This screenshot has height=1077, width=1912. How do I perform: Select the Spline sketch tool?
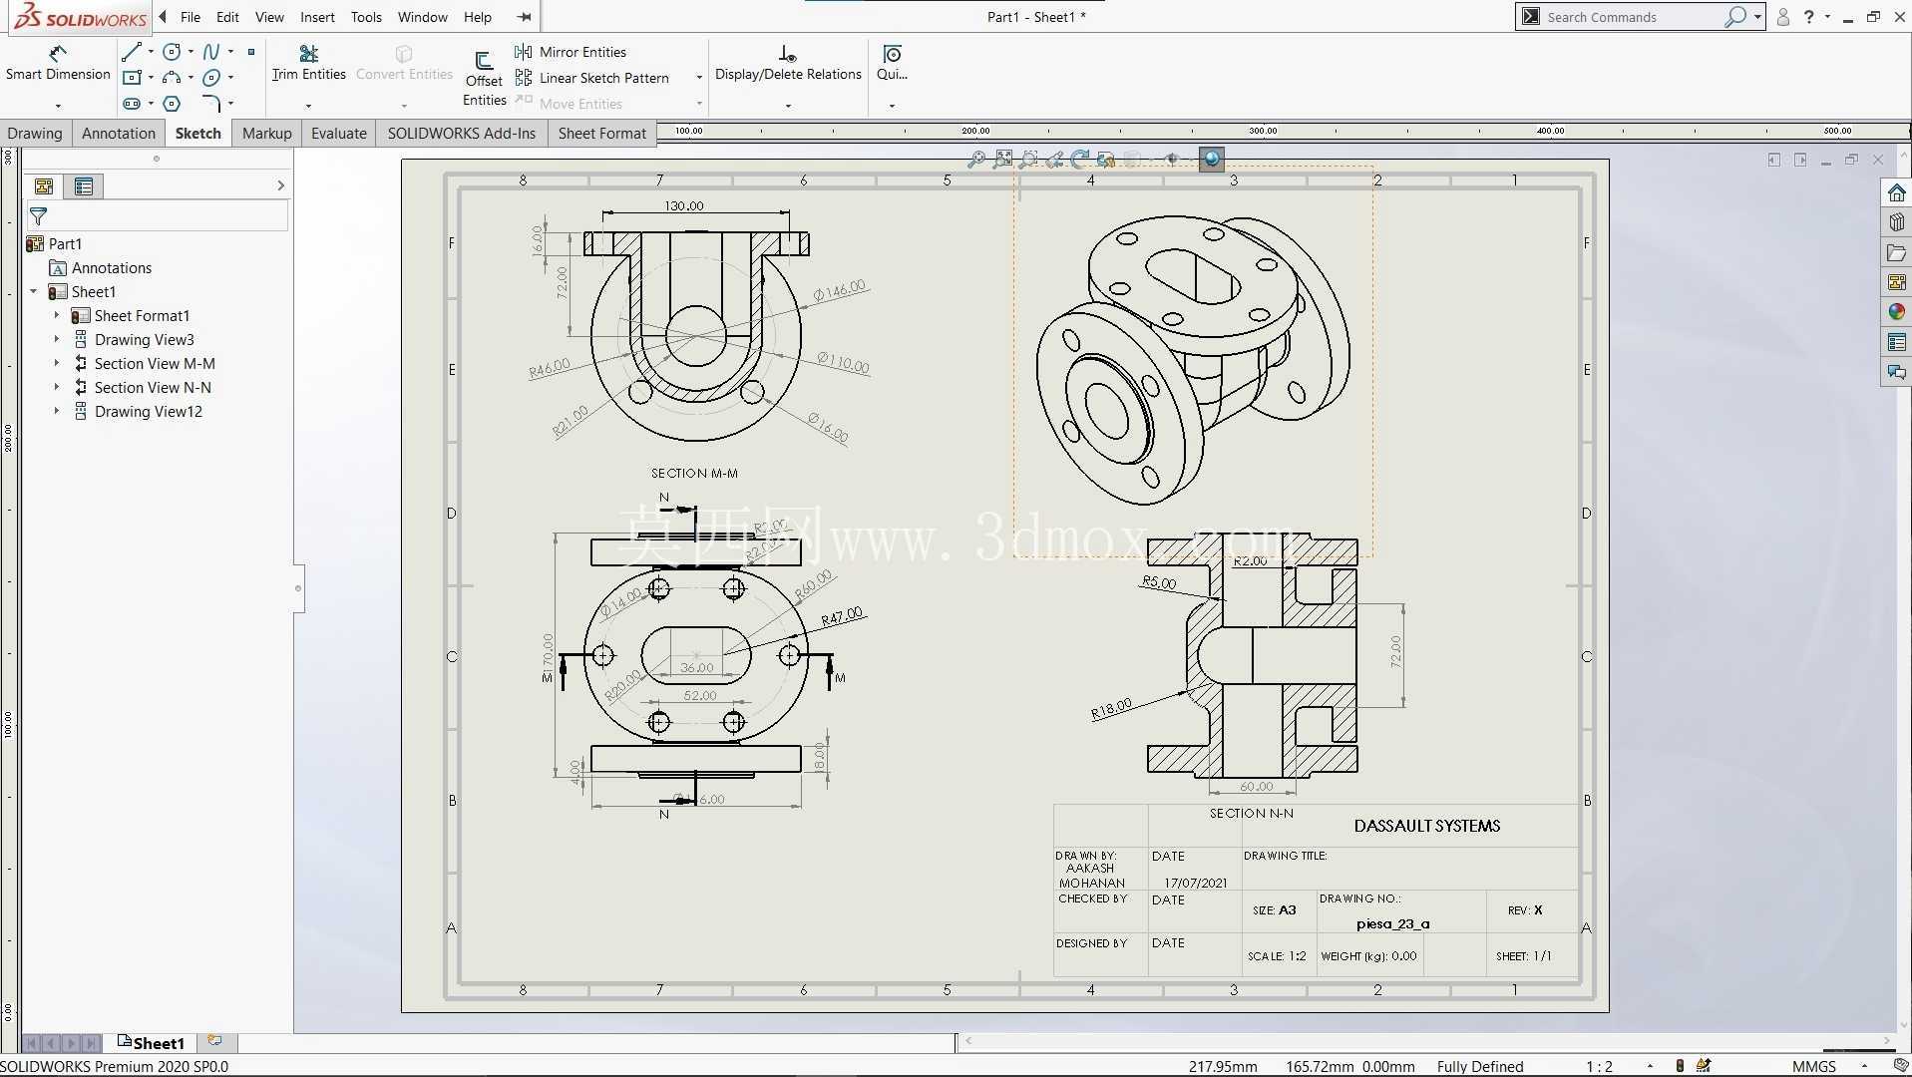click(x=211, y=51)
